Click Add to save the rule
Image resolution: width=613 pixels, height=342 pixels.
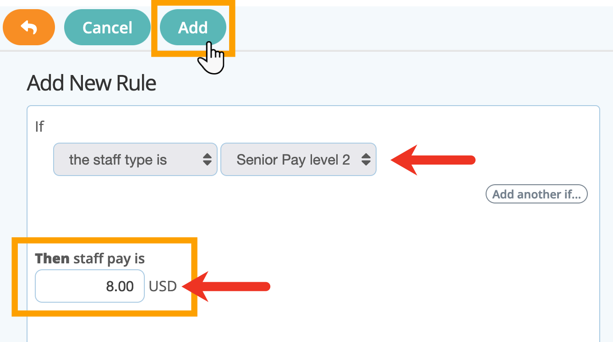[x=193, y=27]
